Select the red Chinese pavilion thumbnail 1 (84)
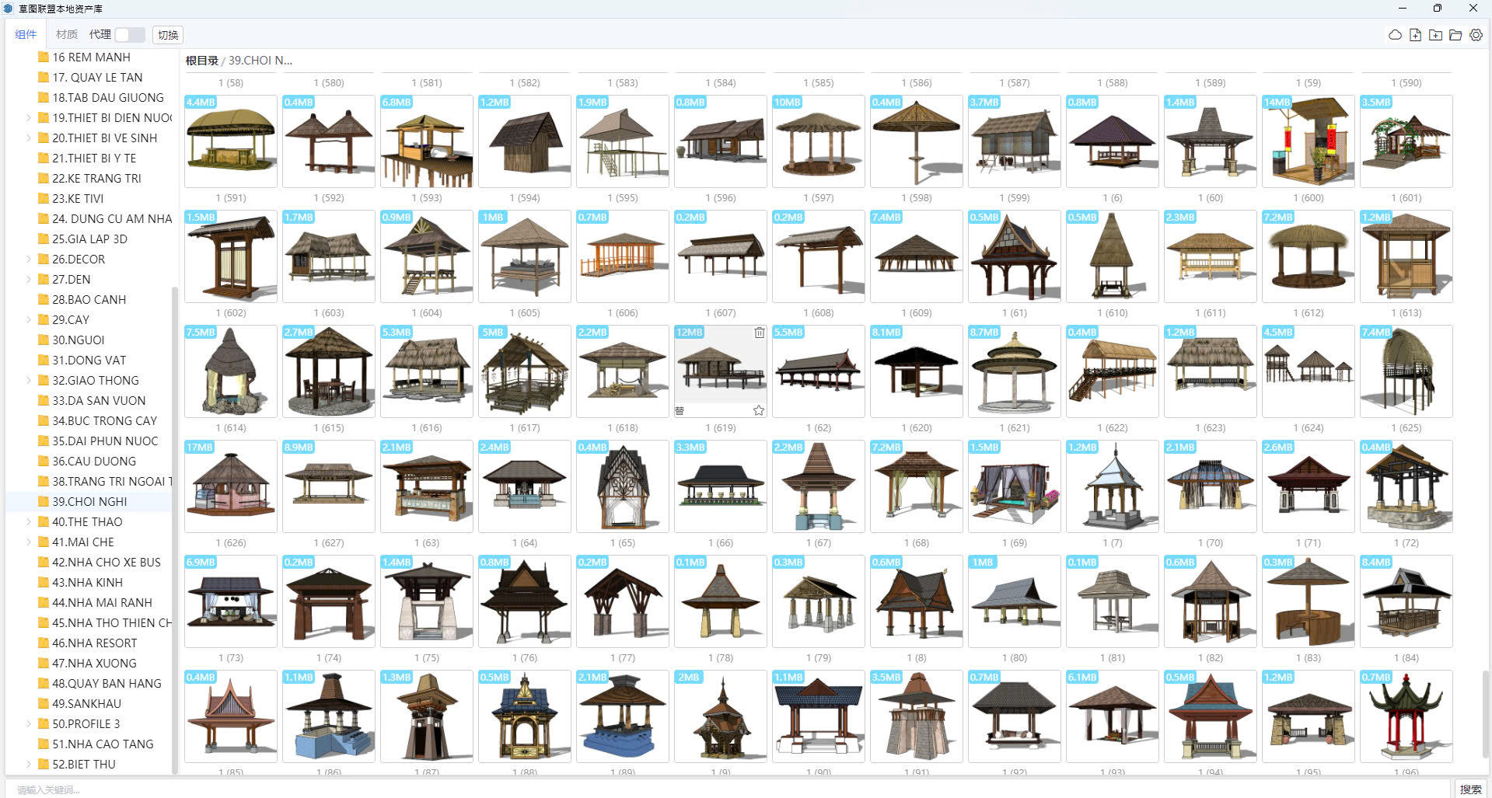Image resolution: width=1492 pixels, height=798 pixels. [x=1406, y=716]
